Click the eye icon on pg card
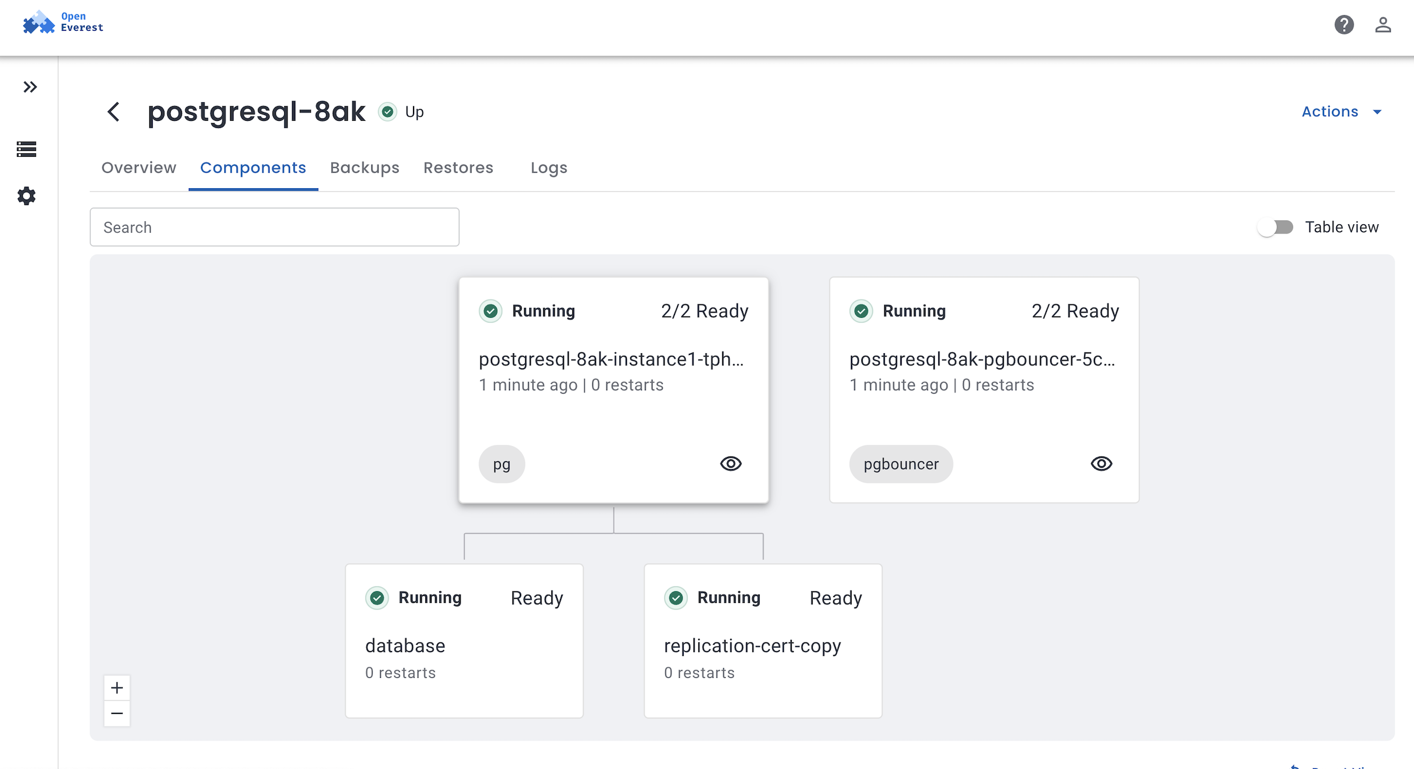The image size is (1414, 769). click(x=731, y=463)
